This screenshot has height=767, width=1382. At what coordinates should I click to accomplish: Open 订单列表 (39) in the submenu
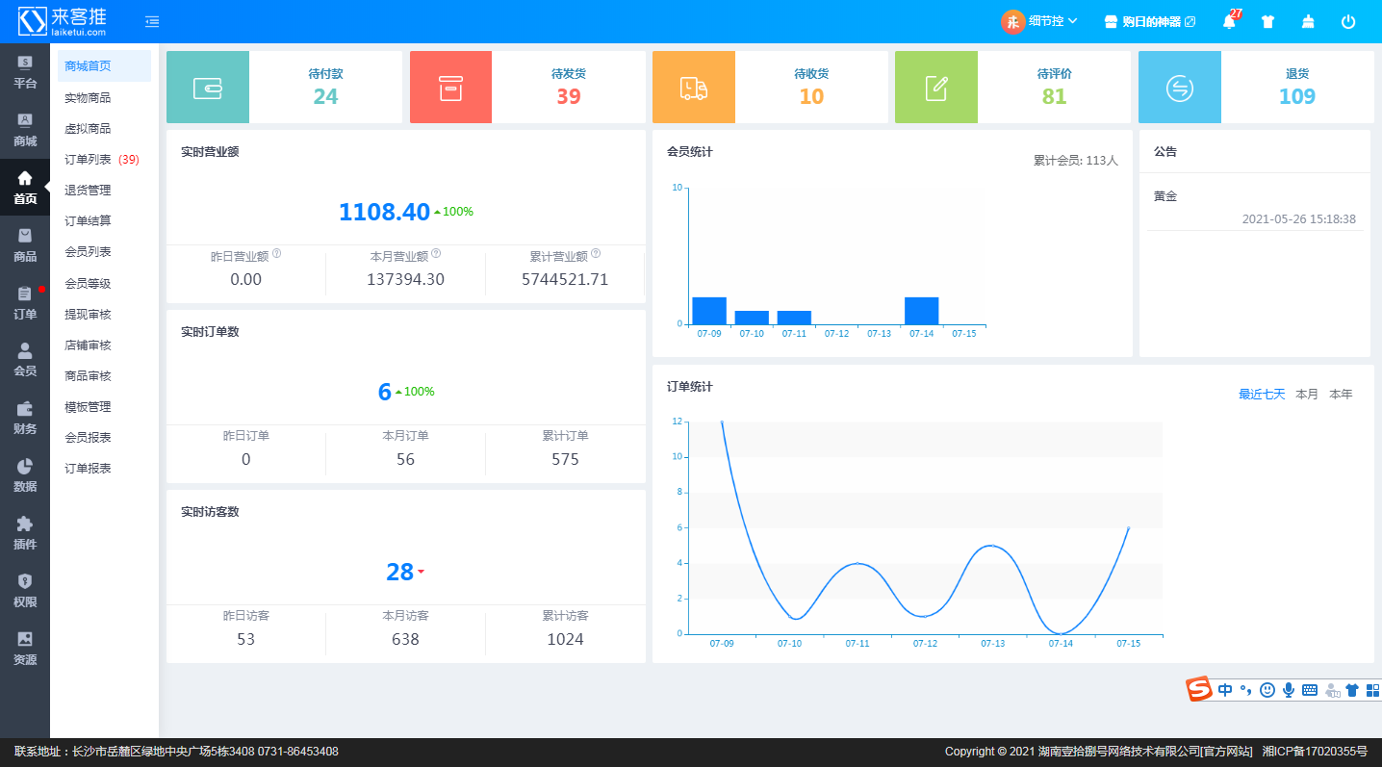click(x=104, y=160)
